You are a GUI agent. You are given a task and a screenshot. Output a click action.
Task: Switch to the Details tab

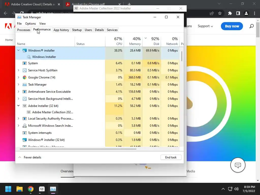click(x=99, y=30)
